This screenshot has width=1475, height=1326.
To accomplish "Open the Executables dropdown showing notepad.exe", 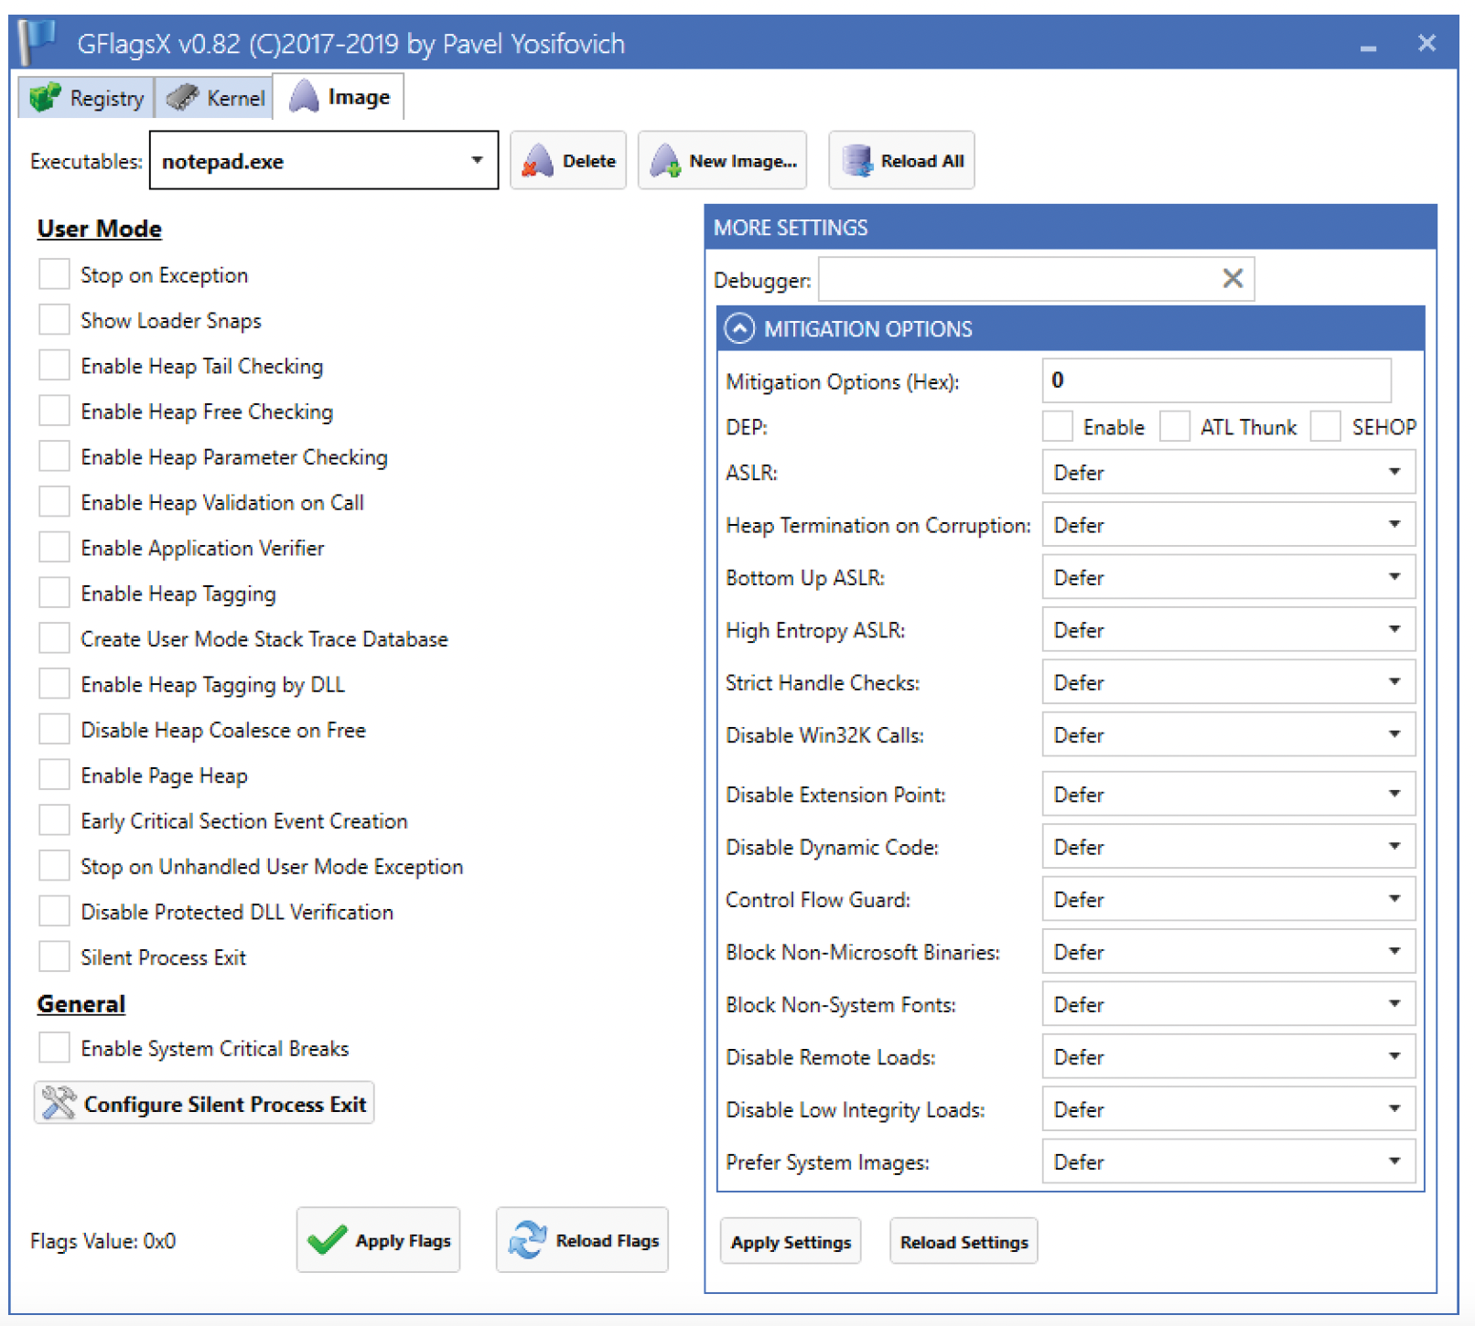I will click(x=324, y=160).
